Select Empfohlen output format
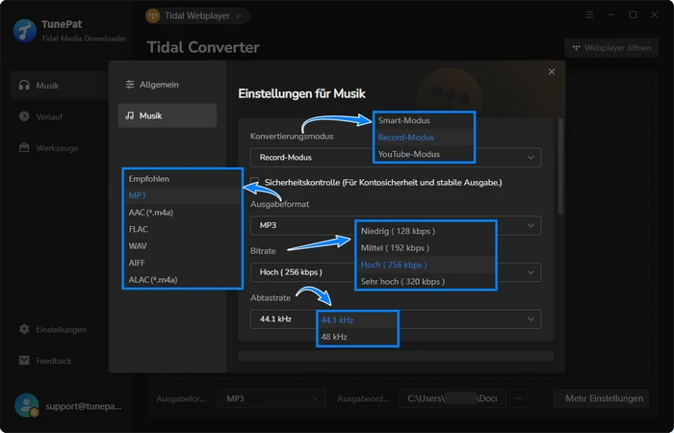Image resolution: width=674 pixels, height=433 pixels. click(x=183, y=179)
